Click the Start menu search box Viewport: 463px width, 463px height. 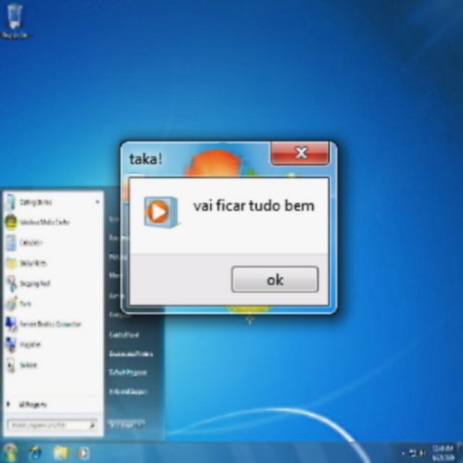[52, 425]
